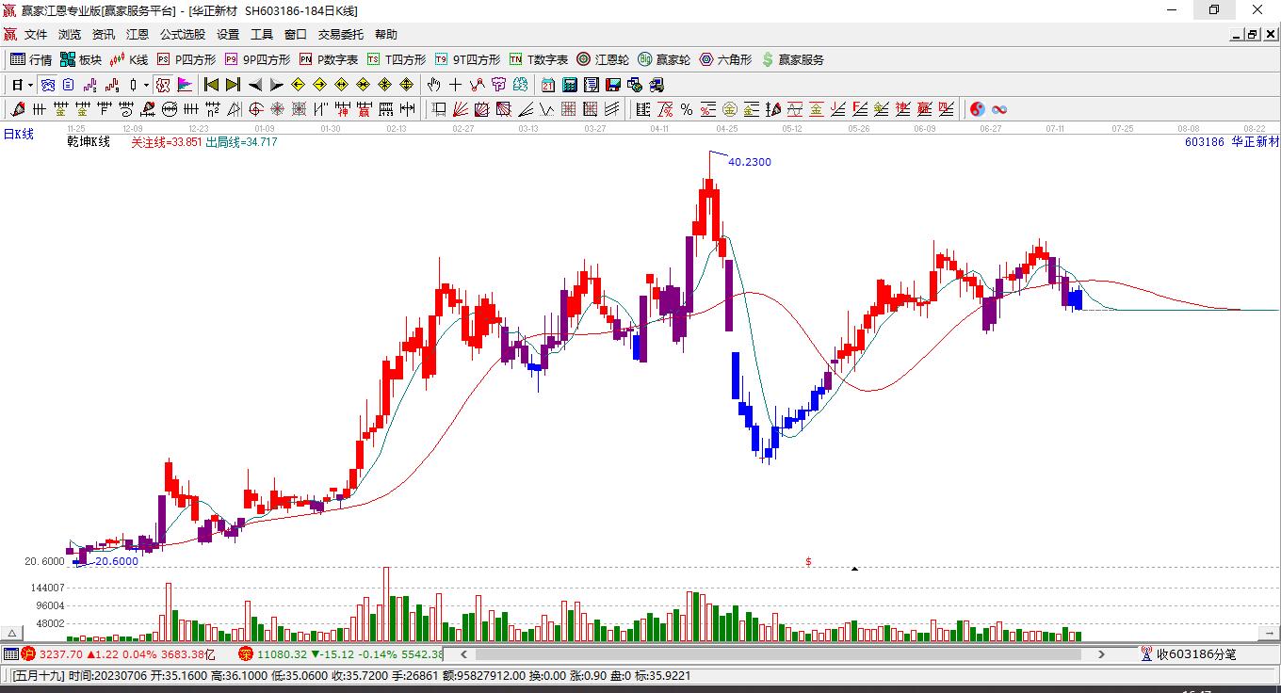Click the red dollar sign marker
The width and height of the screenshot is (1281, 693).
click(808, 561)
